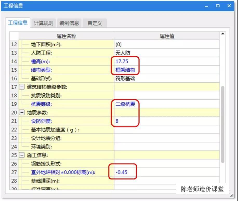The width and height of the screenshot is (238, 201).
Task: Select the 施工信息 group label
Action: 37,155
